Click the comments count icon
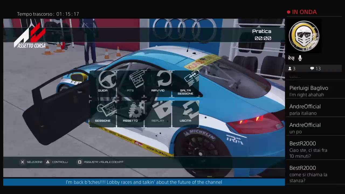 pos(312,68)
